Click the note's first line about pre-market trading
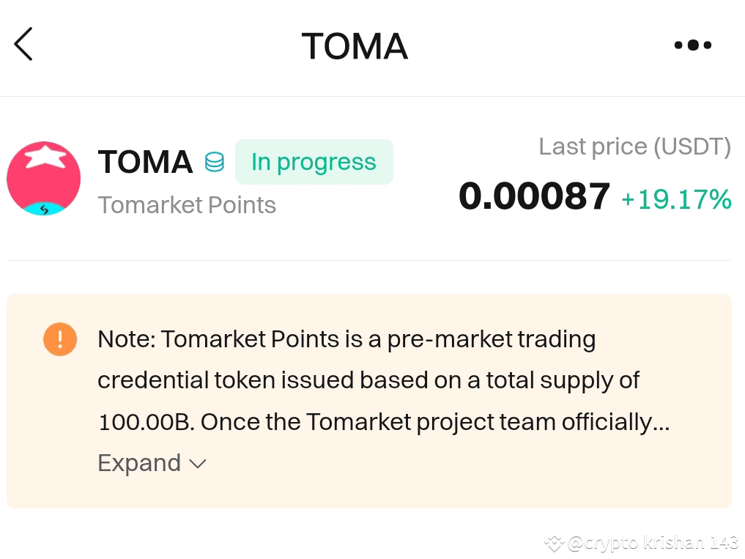 (x=346, y=339)
